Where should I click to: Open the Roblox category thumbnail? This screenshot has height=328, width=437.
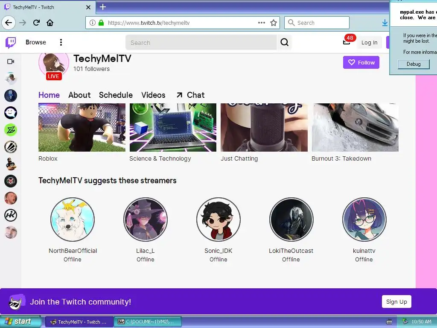pos(82,127)
